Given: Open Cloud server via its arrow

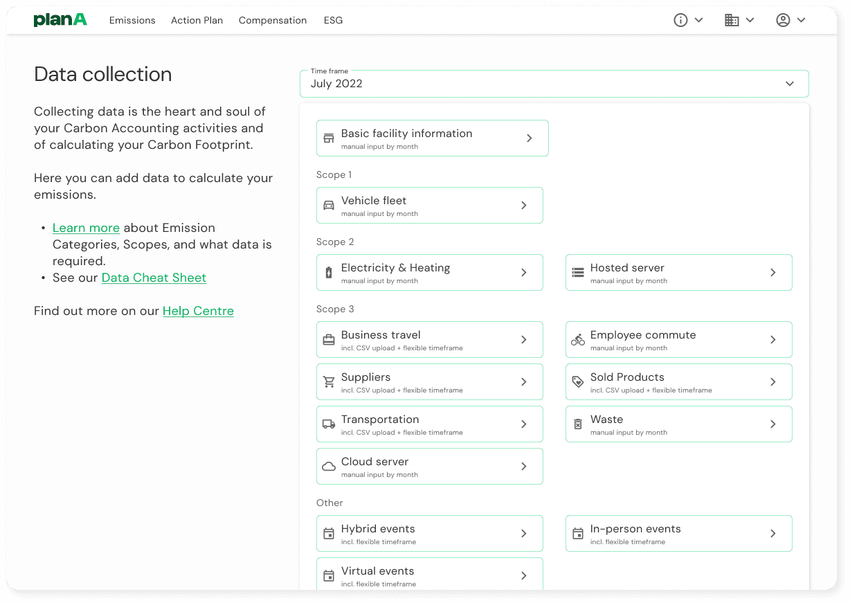Looking at the screenshot, I should (x=524, y=467).
